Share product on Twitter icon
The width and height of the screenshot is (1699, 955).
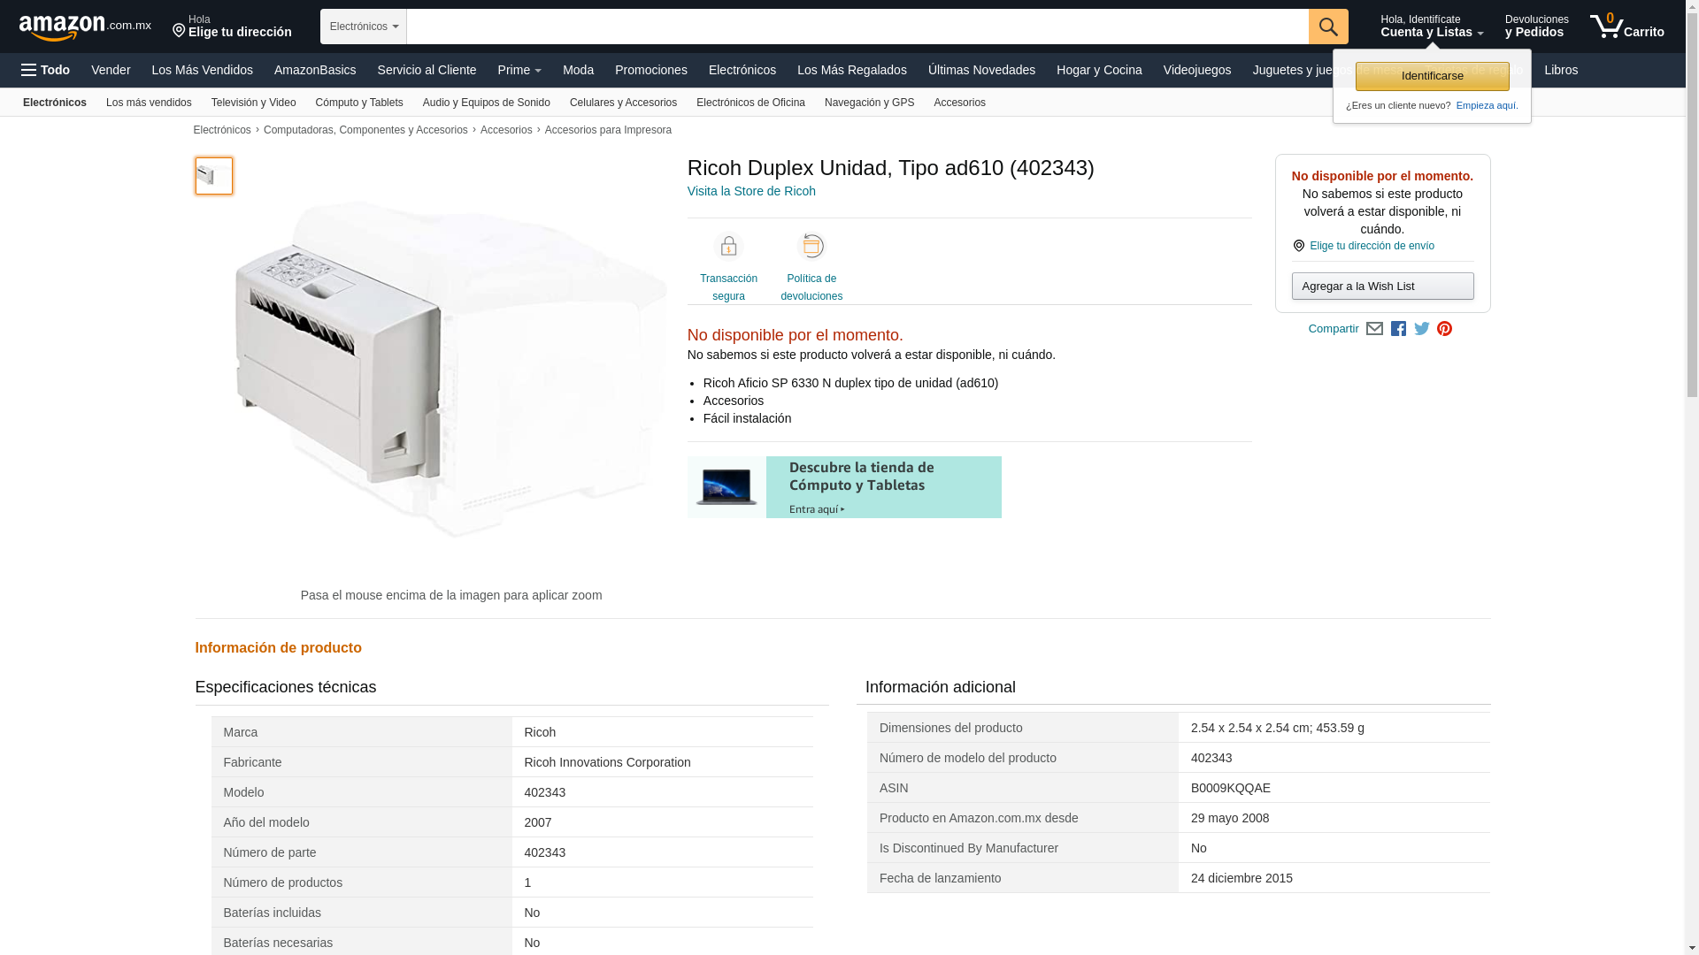click(x=1422, y=329)
